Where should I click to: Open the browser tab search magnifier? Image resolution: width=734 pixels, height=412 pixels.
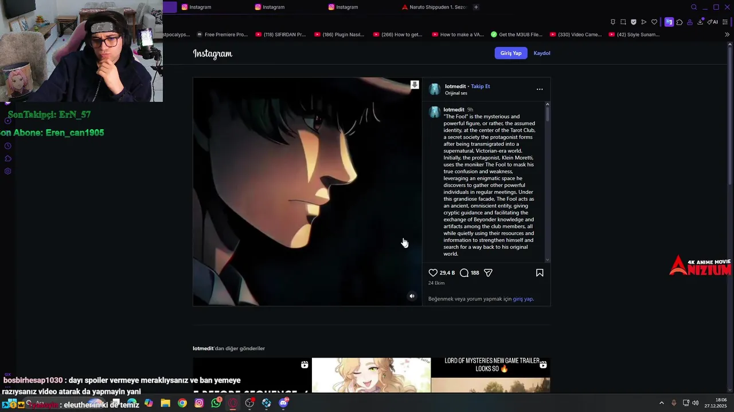coord(694,7)
